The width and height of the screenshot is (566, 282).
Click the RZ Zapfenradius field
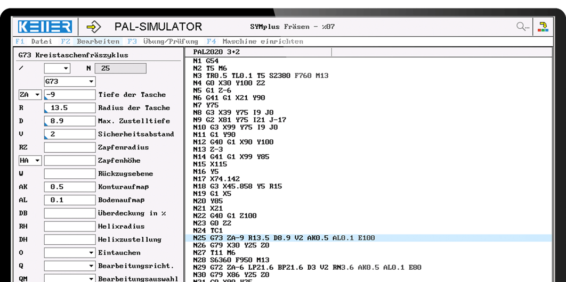[70, 147]
